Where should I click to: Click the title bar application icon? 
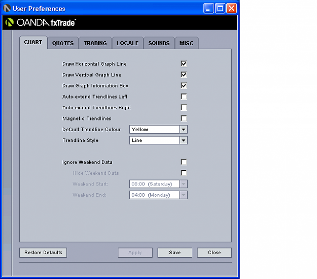[x=7, y=8]
